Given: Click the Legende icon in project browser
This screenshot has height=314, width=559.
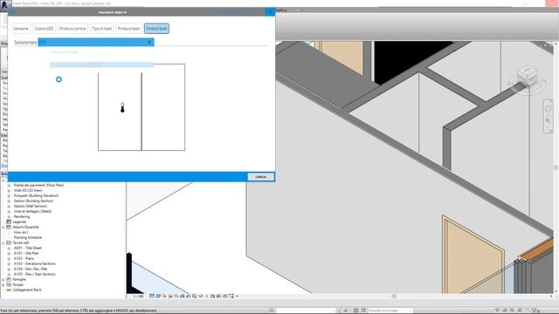Looking at the screenshot, I should point(9,222).
